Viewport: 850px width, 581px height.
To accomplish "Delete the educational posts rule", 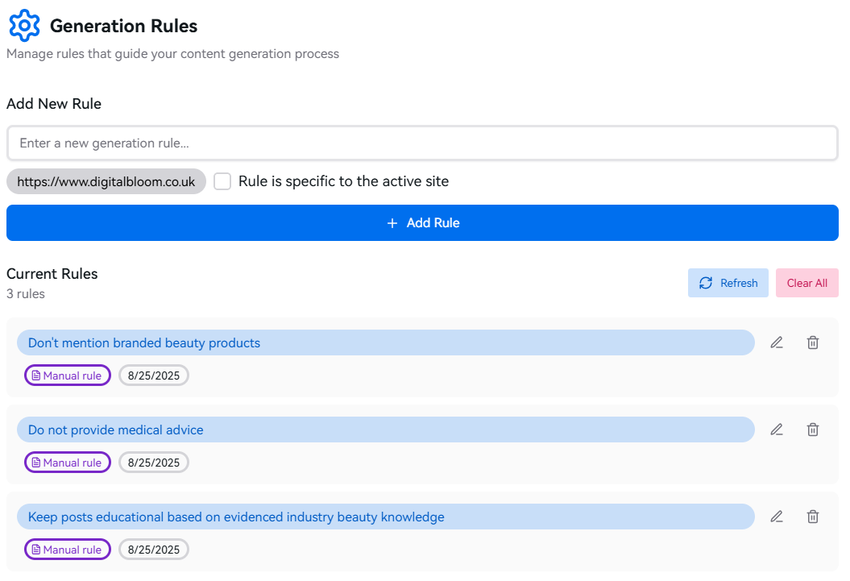I will (x=813, y=517).
